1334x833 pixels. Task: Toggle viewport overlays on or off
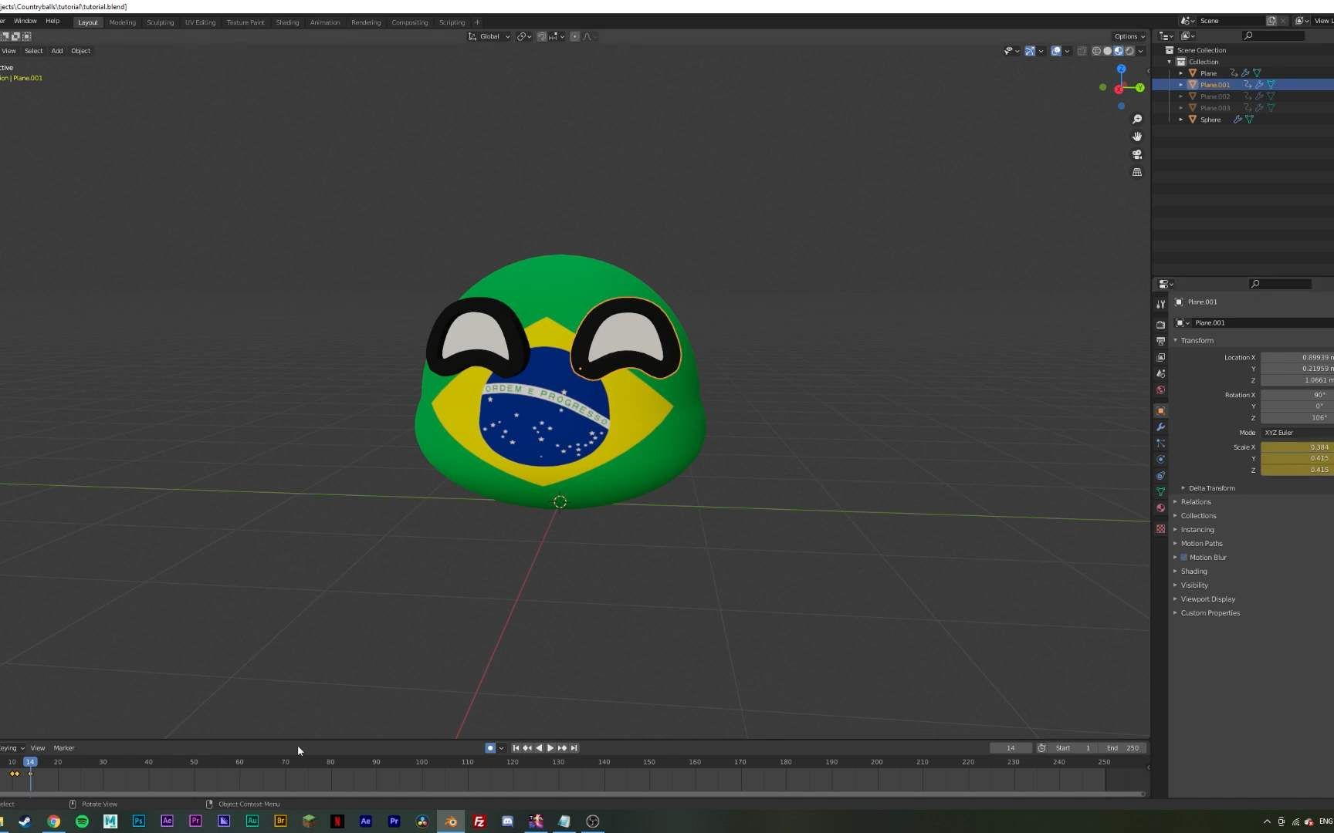(1056, 51)
